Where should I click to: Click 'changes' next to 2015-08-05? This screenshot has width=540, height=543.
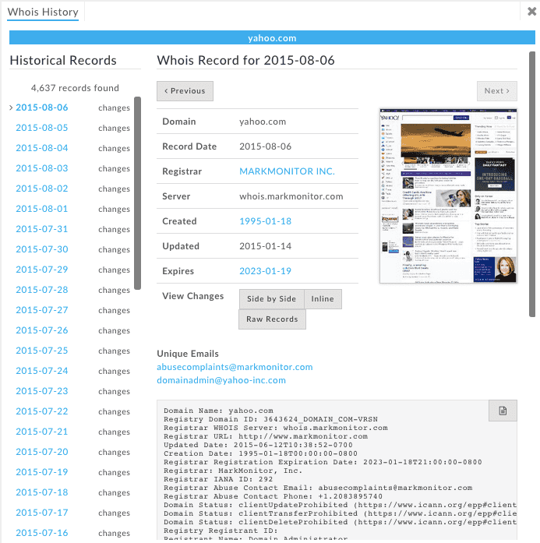point(114,129)
